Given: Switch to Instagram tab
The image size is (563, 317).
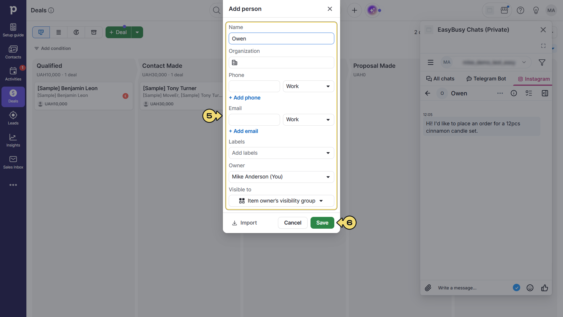Looking at the screenshot, I should click(x=534, y=79).
